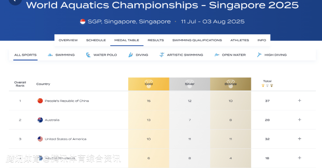Click the swimming sport icon
This screenshot has height=168, width=322.
tap(50, 55)
